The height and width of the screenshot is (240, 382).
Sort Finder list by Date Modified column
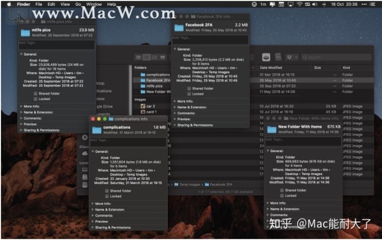pyautogui.click(x=271, y=67)
